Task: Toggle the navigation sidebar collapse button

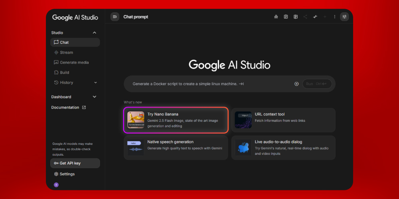Action: pos(115,17)
